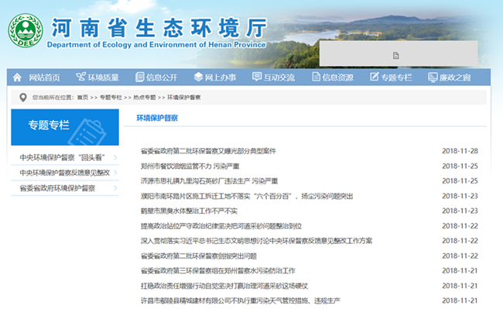Image resolution: width=503 pixels, height=309 pixels.
Task: Select sidebar item 中央环境保护督察反馈意见整改
Action: coord(65,173)
